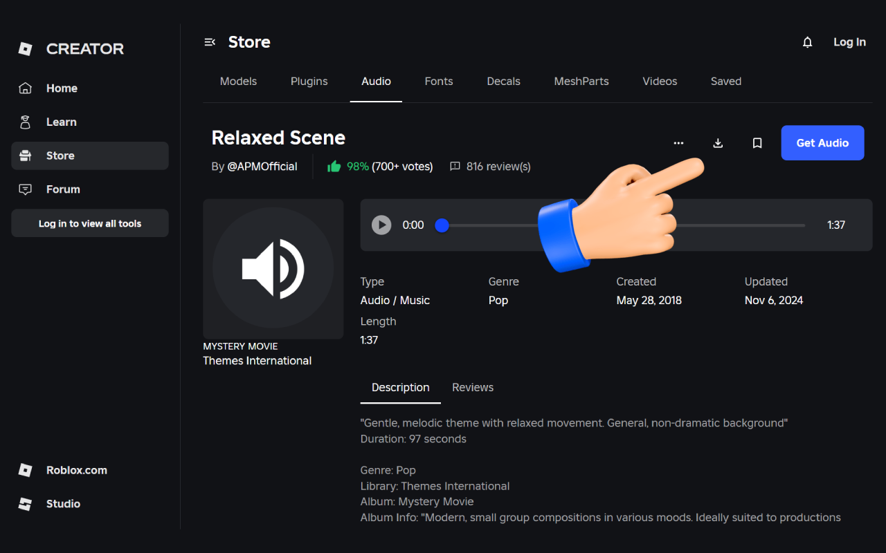Open notifications bell

(x=807, y=42)
